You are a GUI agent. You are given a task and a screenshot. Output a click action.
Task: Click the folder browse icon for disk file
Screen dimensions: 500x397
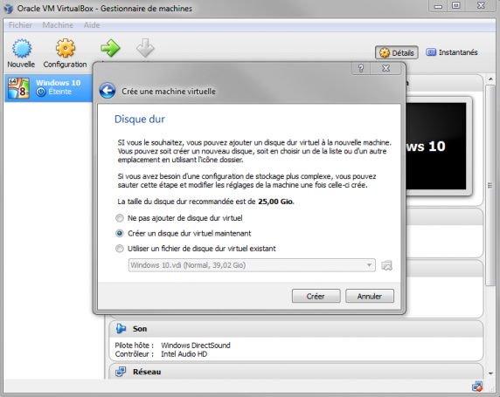click(x=386, y=265)
